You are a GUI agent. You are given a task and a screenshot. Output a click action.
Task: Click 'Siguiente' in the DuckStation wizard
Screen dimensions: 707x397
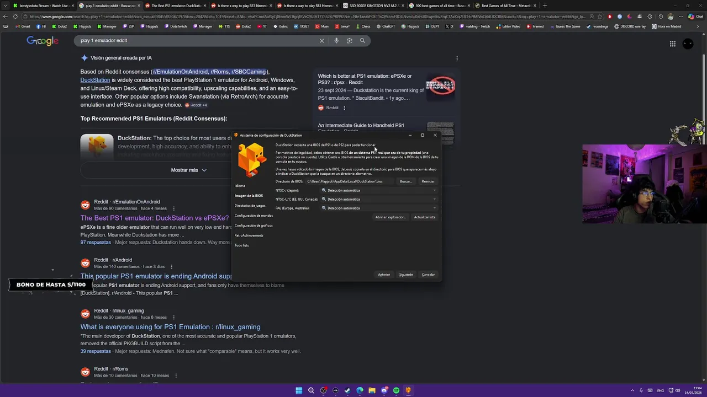point(406,275)
